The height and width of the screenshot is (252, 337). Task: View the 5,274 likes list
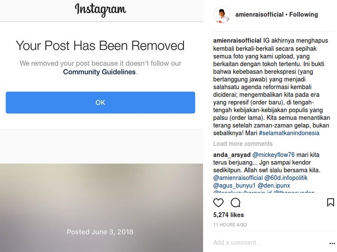229,215
